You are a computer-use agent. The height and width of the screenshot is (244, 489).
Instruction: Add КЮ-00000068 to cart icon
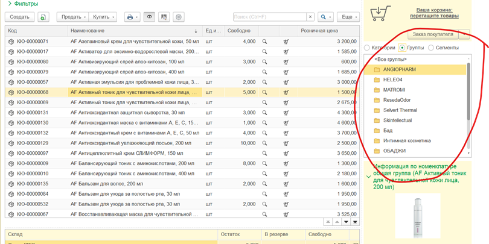[x=286, y=92]
